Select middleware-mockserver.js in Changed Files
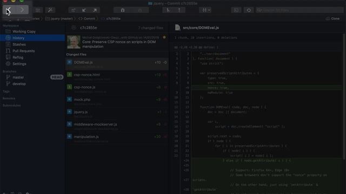Viewport: 346px width, 194px height. coord(117,126)
